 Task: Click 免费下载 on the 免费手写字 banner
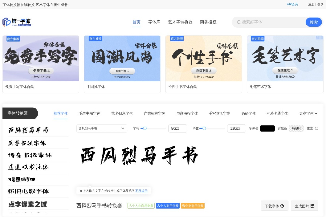coord(41,71)
